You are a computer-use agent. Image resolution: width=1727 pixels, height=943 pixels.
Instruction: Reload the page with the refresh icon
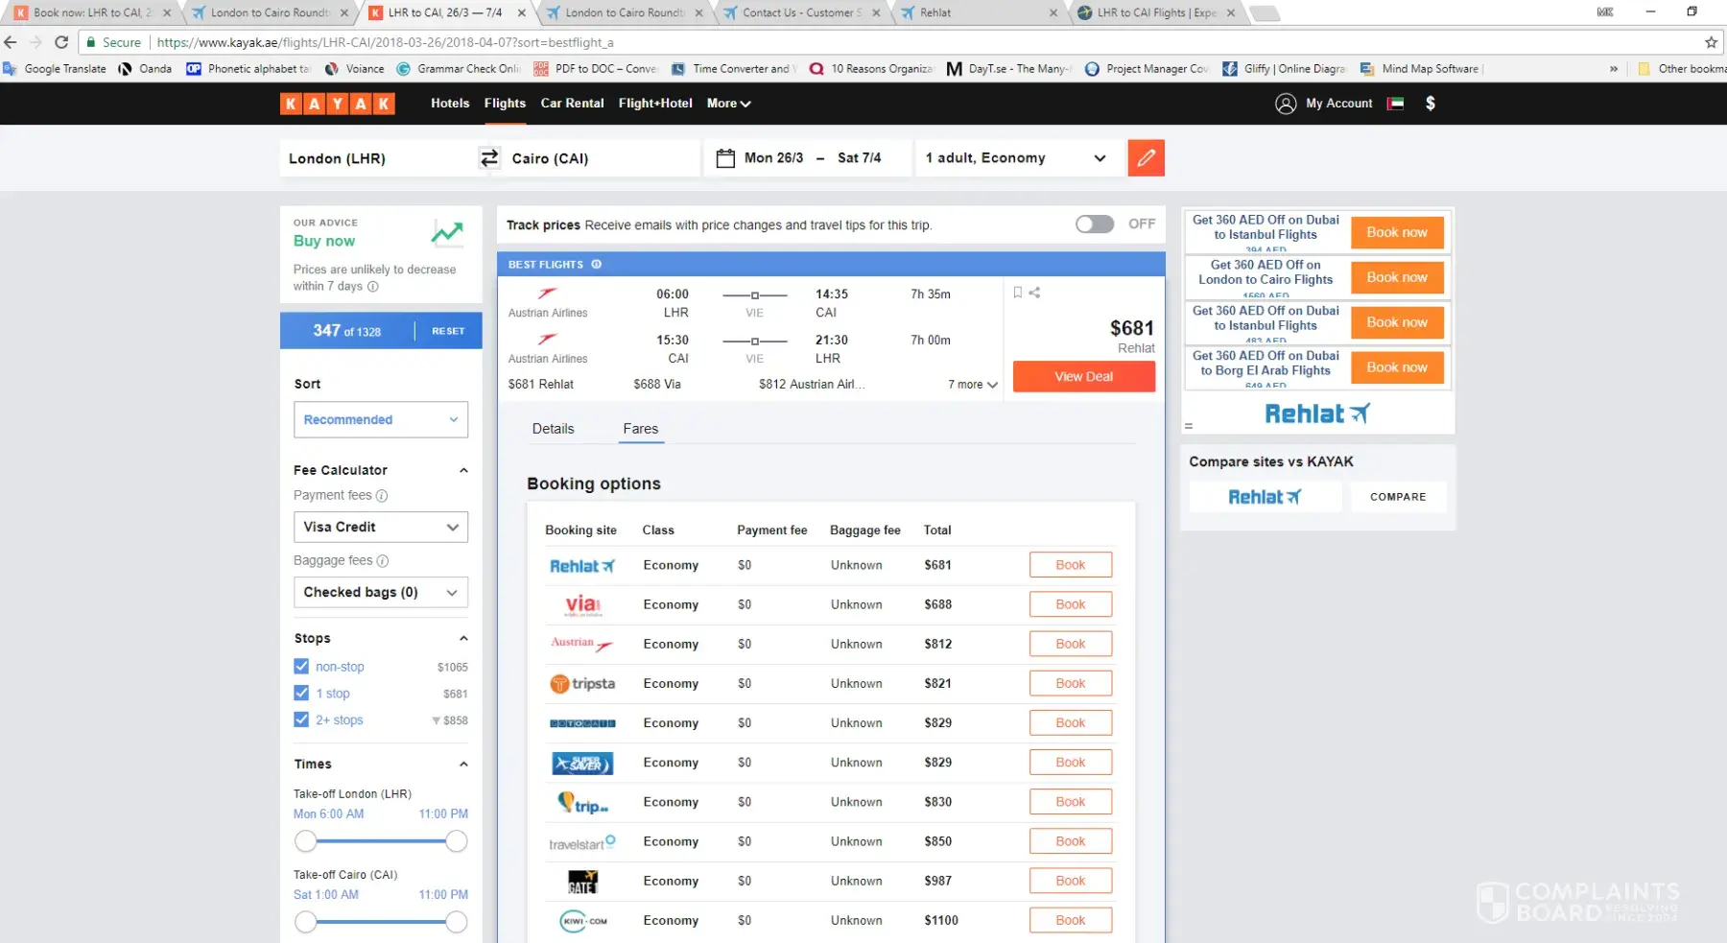tap(61, 42)
